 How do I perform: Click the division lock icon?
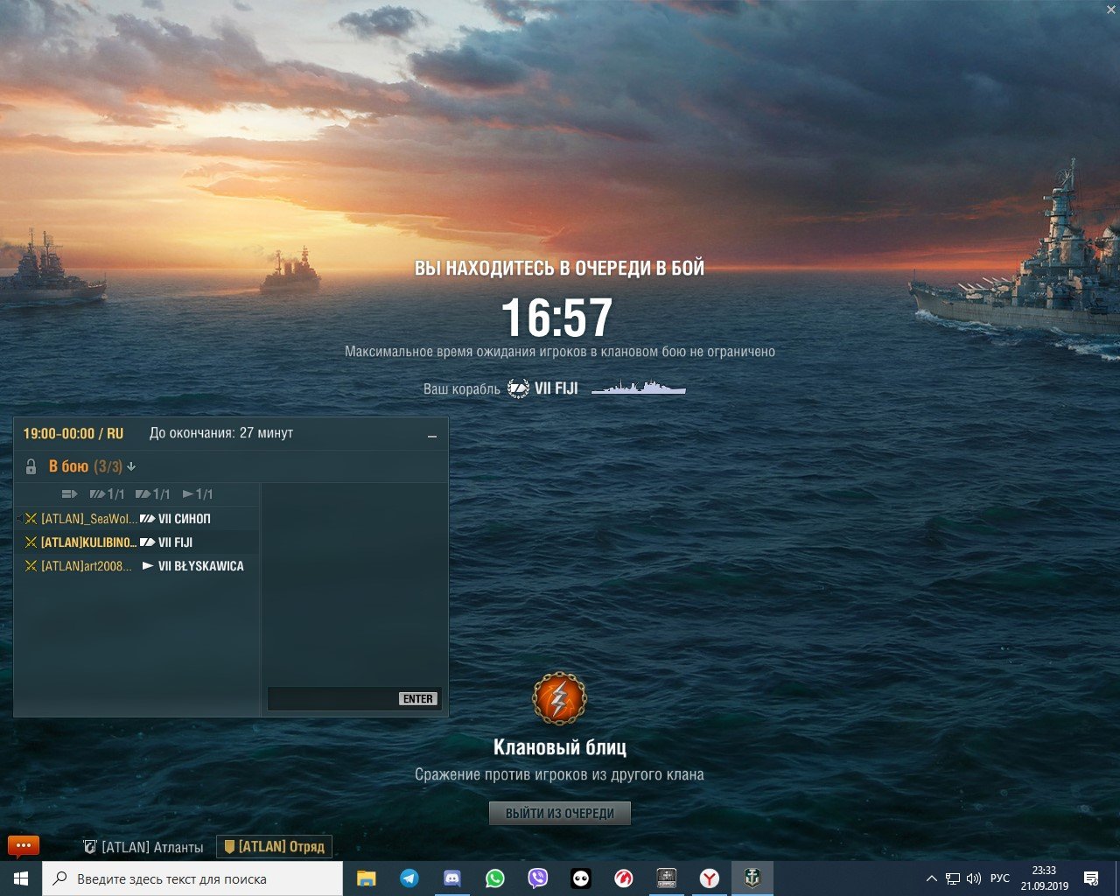[x=31, y=466]
